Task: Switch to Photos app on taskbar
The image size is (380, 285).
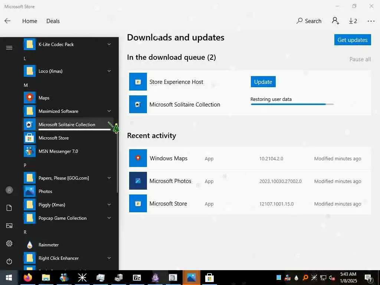Action: point(191,278)
